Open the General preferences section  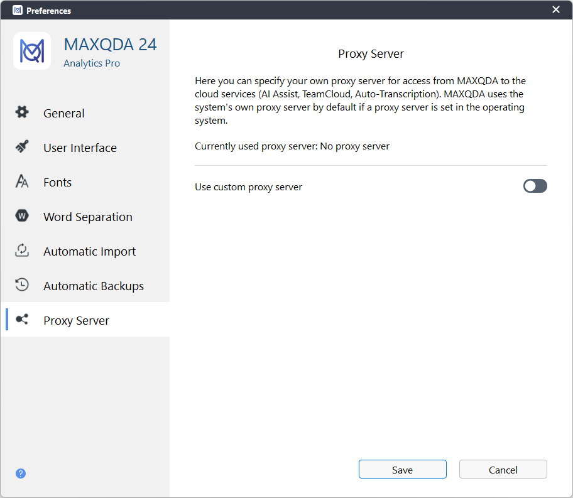(x=64, y=113)
